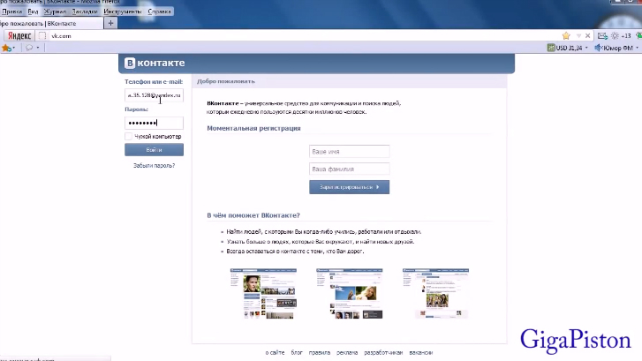Click the 'Ваше имя' registration field
This screenshot has height=361, width=642.
(349, 152)
